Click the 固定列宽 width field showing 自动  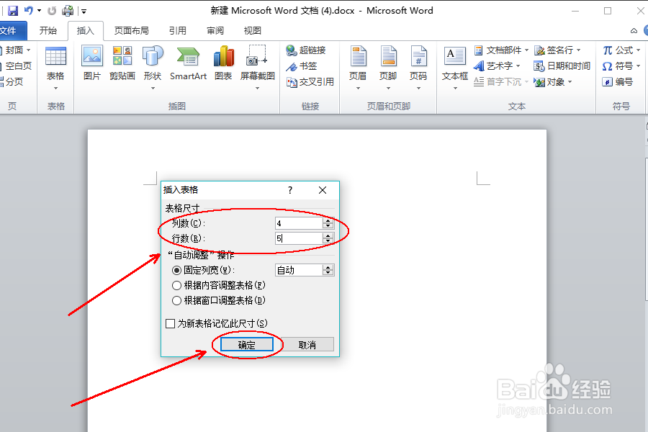pos(299,271)
